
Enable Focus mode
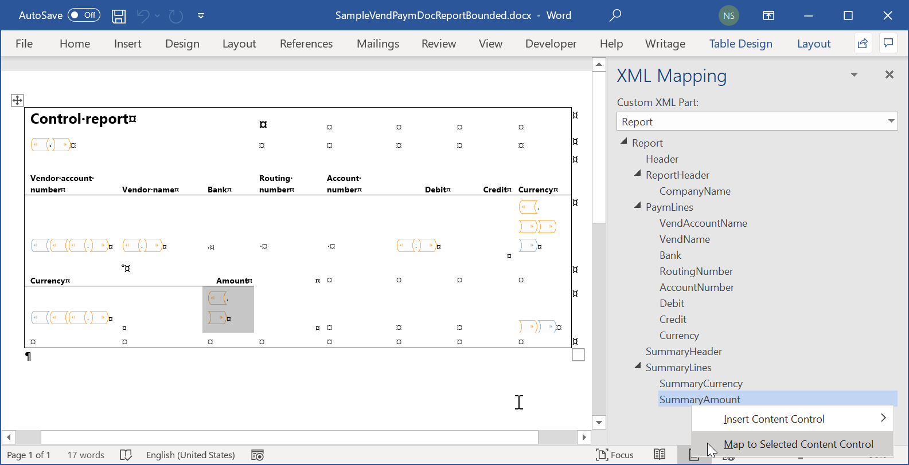(x=615, y=455)
